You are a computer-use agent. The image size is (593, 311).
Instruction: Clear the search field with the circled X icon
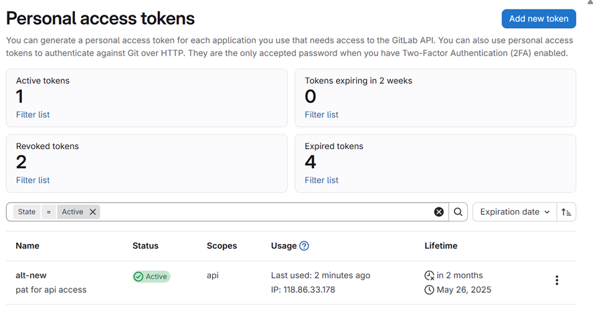438,212
